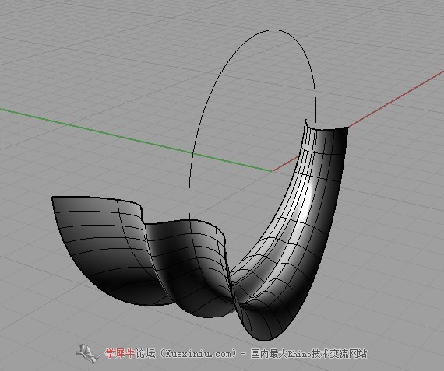Click the origin where green and red axes meet
Viewport: 444px width, 371px height.
pyautogui.click(x=272, y=171)
